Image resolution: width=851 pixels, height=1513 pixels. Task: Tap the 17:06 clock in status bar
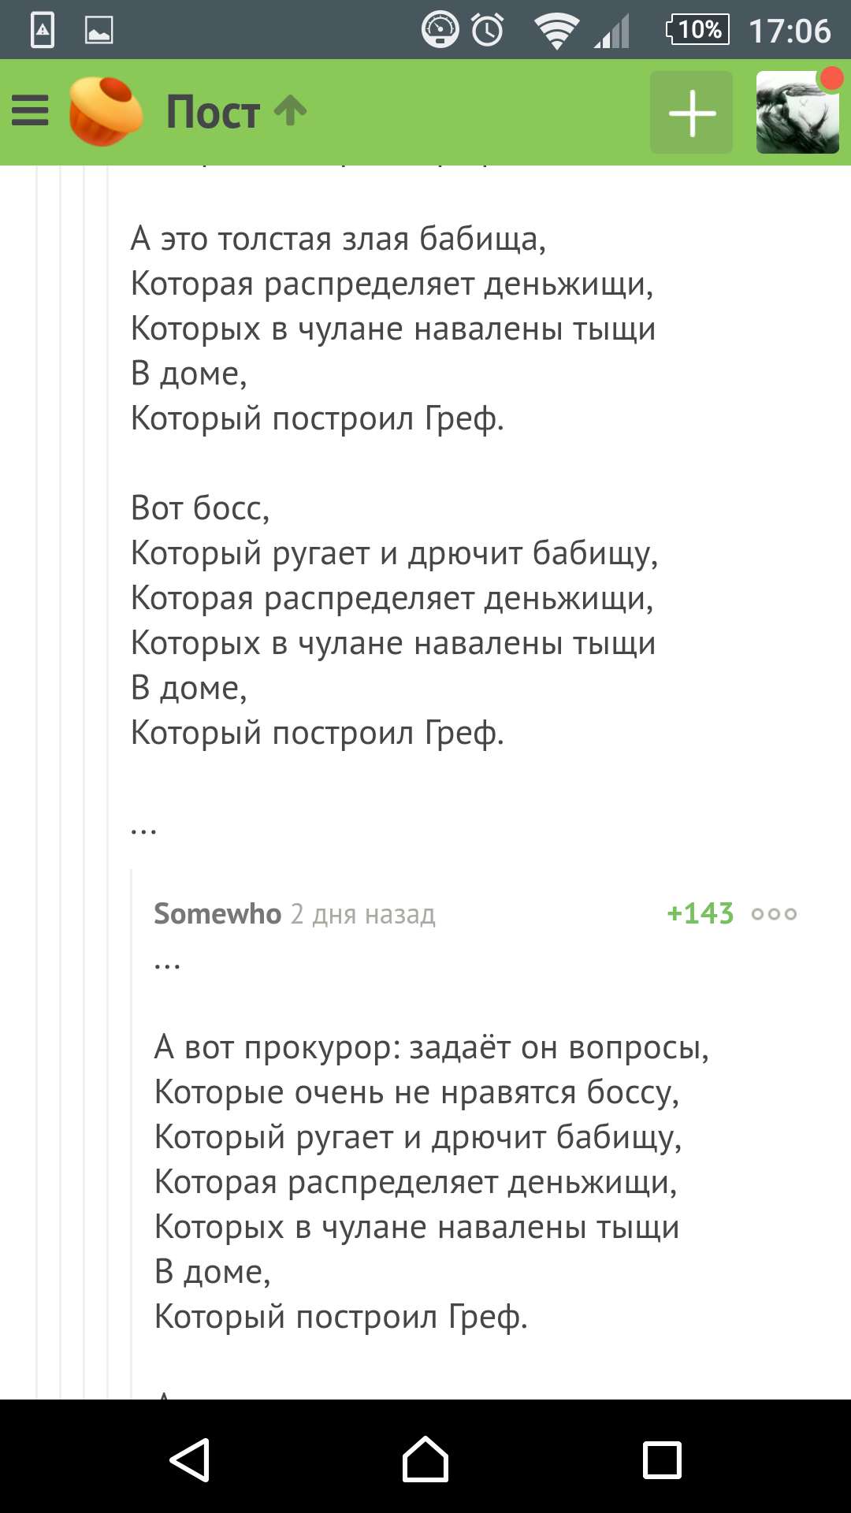pos(790,32)
